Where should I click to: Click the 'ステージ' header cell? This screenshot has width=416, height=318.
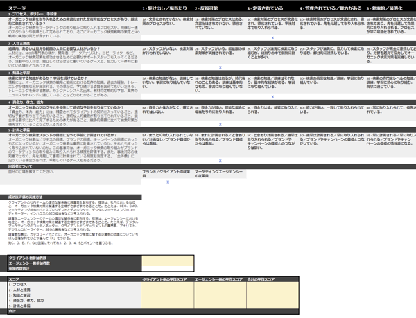click(17, 8)
